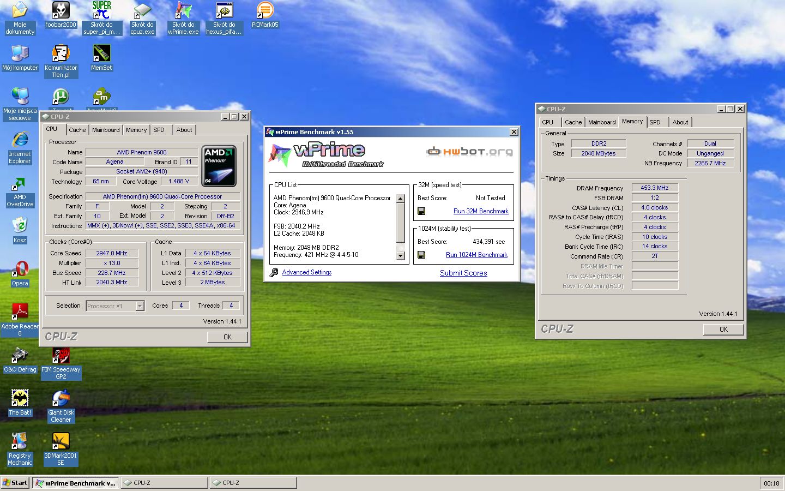
Task: Open the Start menu
Action: pos(15,483)
